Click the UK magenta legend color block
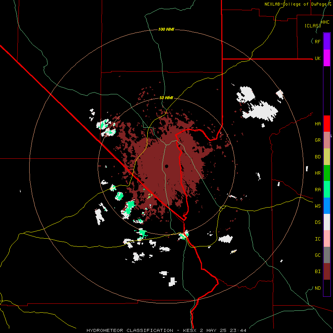This screenshot has height=333, width=333. tap(327, 58)
